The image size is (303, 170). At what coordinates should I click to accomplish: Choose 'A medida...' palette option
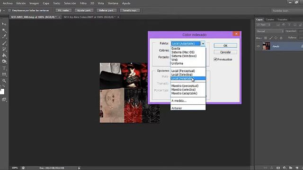tap(179, 101)
